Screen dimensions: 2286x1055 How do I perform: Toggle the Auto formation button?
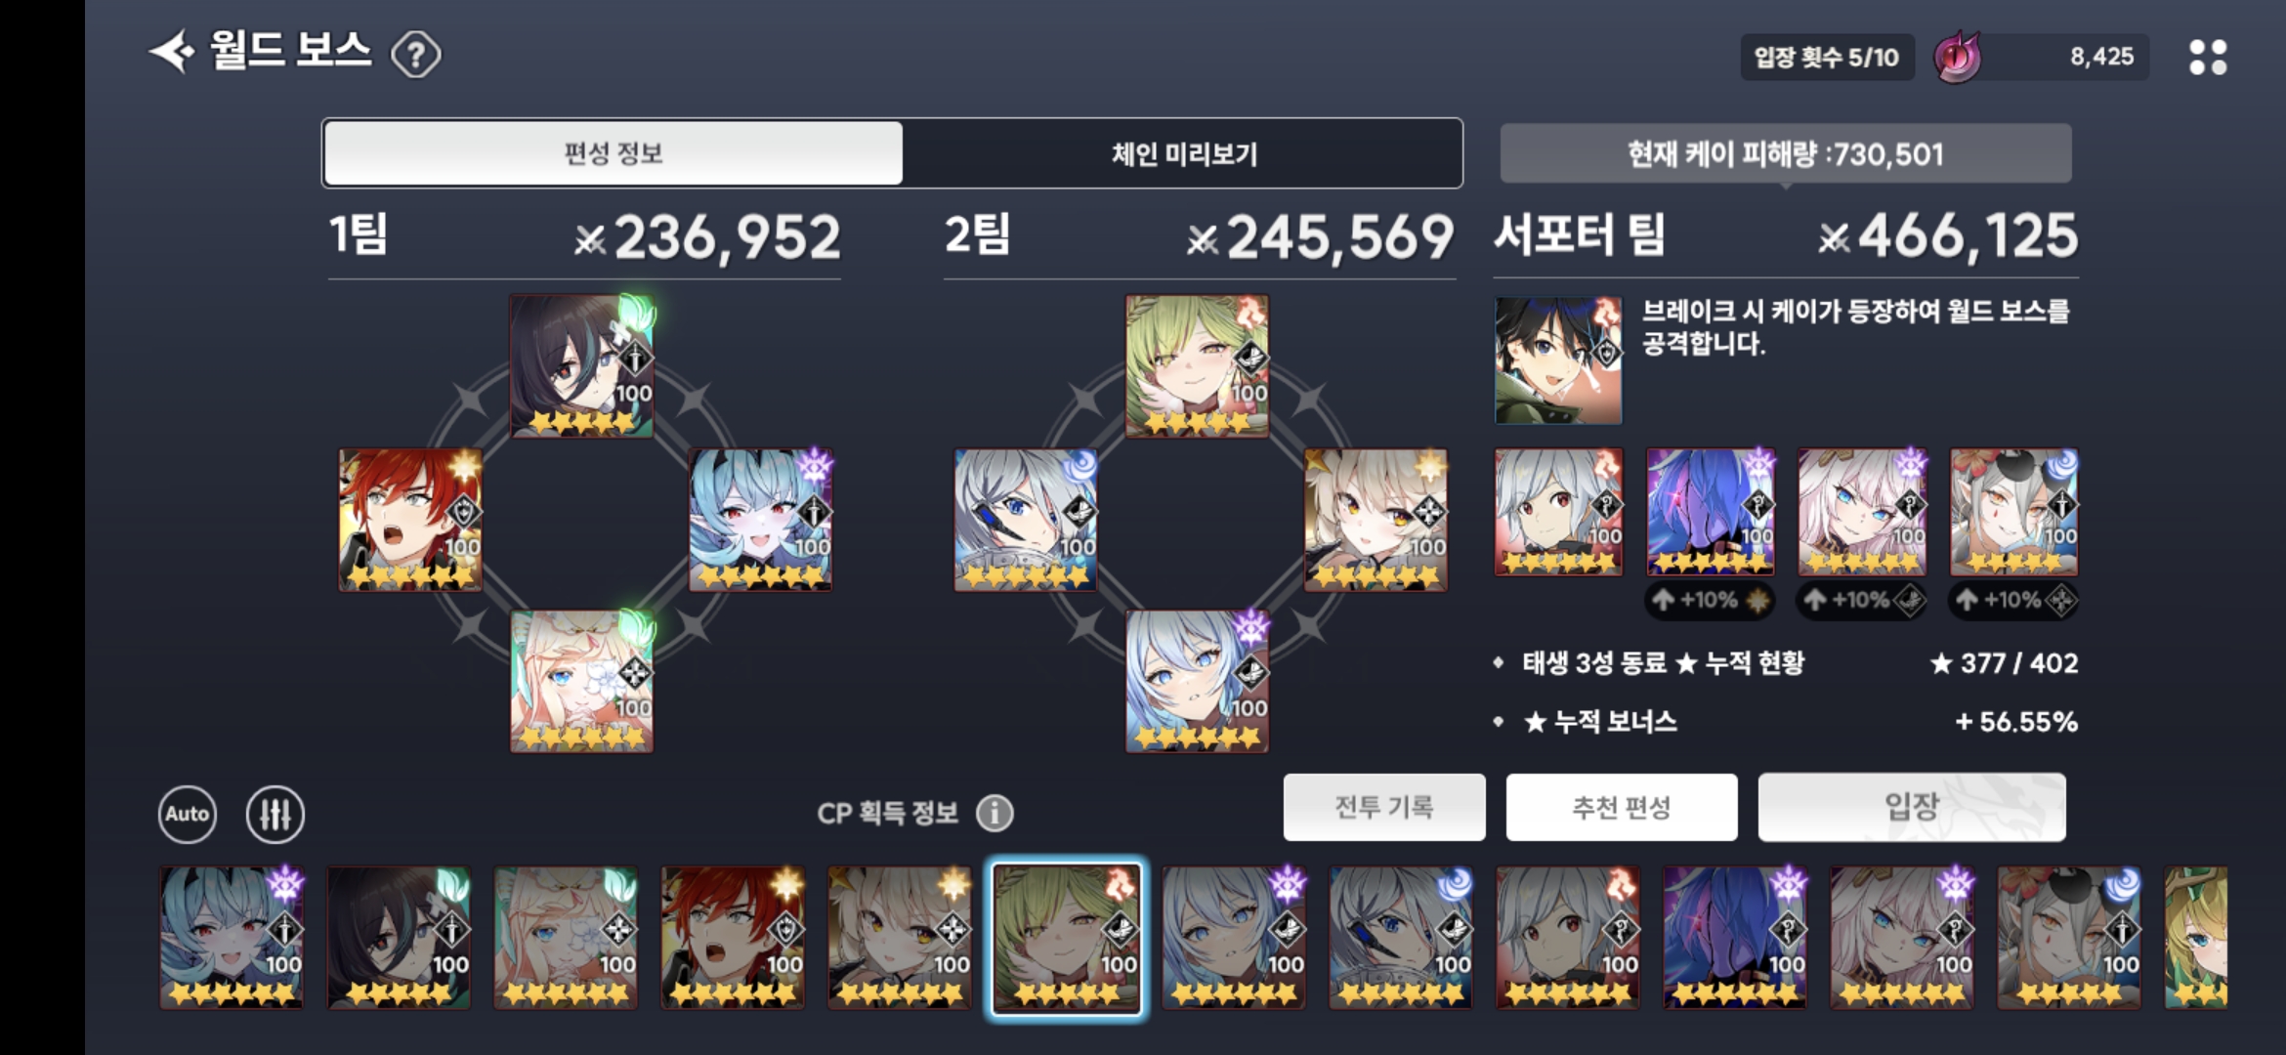[x=188, y=814]
